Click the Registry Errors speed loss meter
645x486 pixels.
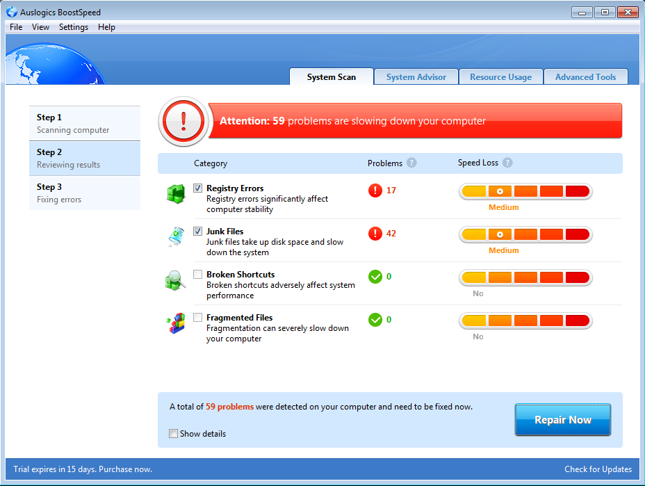[525, 191]
